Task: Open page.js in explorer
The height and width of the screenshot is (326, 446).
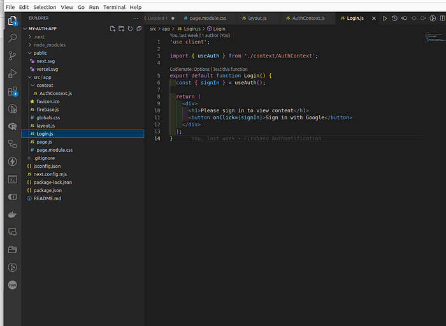Action: tap(44, 142)
